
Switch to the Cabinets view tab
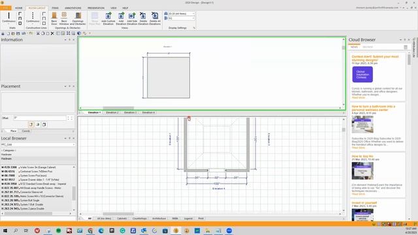(122, 219)
